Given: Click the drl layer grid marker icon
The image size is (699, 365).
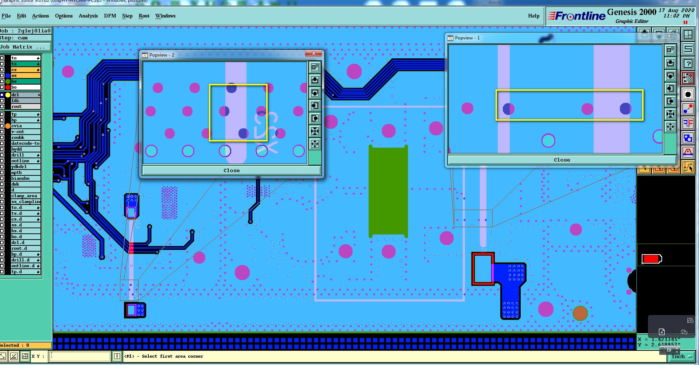Looking at the screenshot, I should (39, 95).
